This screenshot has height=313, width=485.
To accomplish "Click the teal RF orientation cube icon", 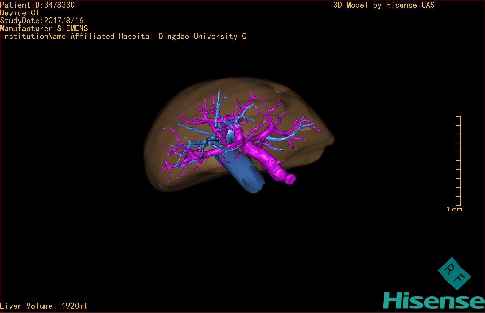I will pos(454,273).
